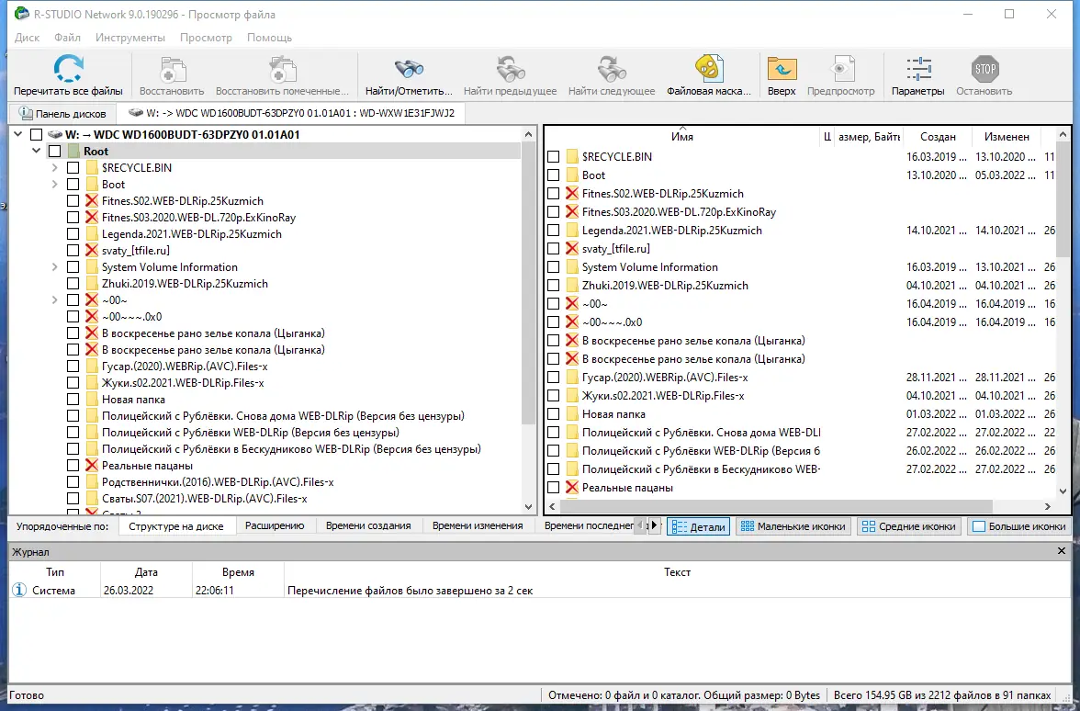Click the info icon in the journal row

(x=19, y=591)
